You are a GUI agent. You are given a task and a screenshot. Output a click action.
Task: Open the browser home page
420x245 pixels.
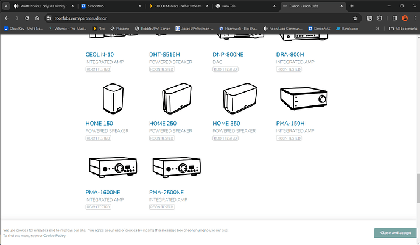(x=37, y=18)
